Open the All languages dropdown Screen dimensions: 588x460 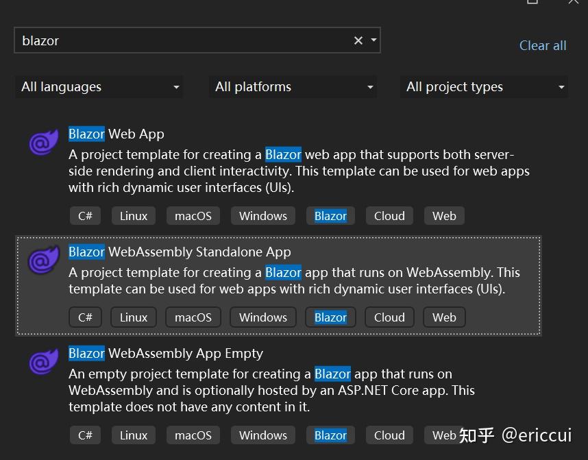click(99, 86)
